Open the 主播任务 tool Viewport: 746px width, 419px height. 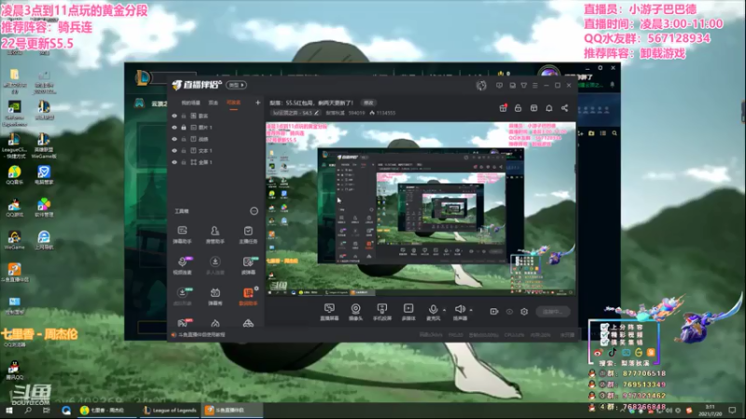click(248, 235)
